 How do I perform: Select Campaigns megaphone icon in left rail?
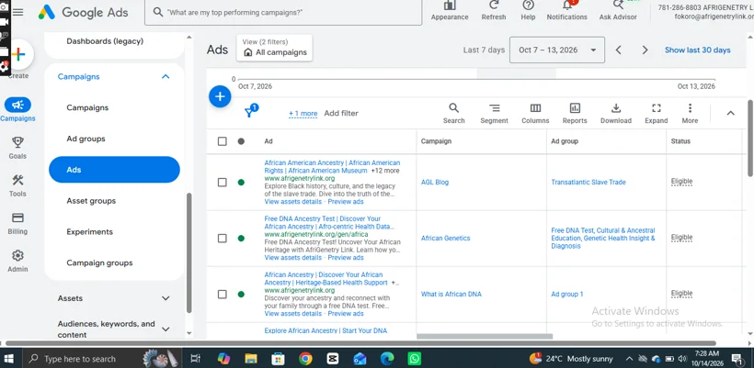pyautogui.click(x=17, y=105)
